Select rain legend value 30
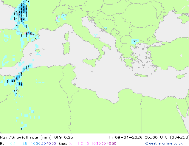Image resolution: width=189 pixels, height=146 pixels. coord(44,144)
